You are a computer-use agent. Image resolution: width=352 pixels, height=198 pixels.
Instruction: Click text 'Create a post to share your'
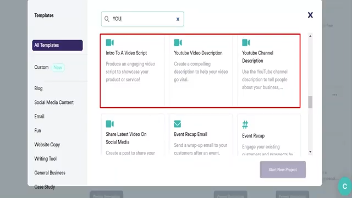point(130,153)
